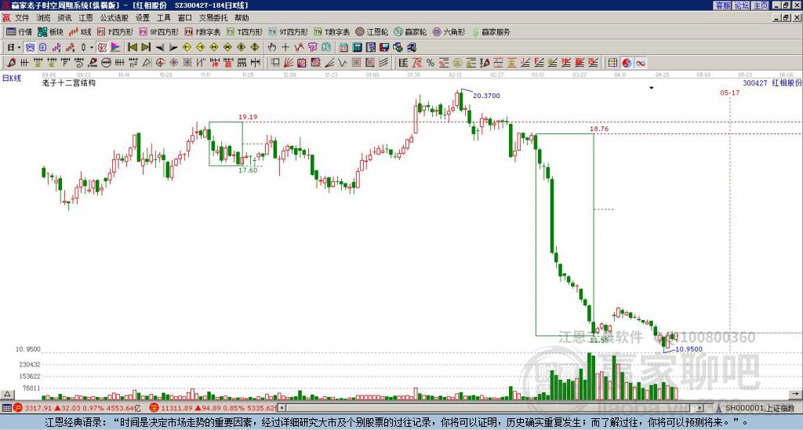Image resolution: width=803 pixels, height=430 pixels.
Task: Open the calculator icon
Action: (357, 47)
